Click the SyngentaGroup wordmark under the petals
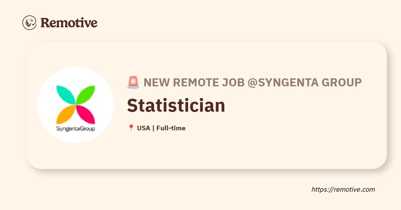The width and height of the screenshot is (401, 210). click(76, 128)
